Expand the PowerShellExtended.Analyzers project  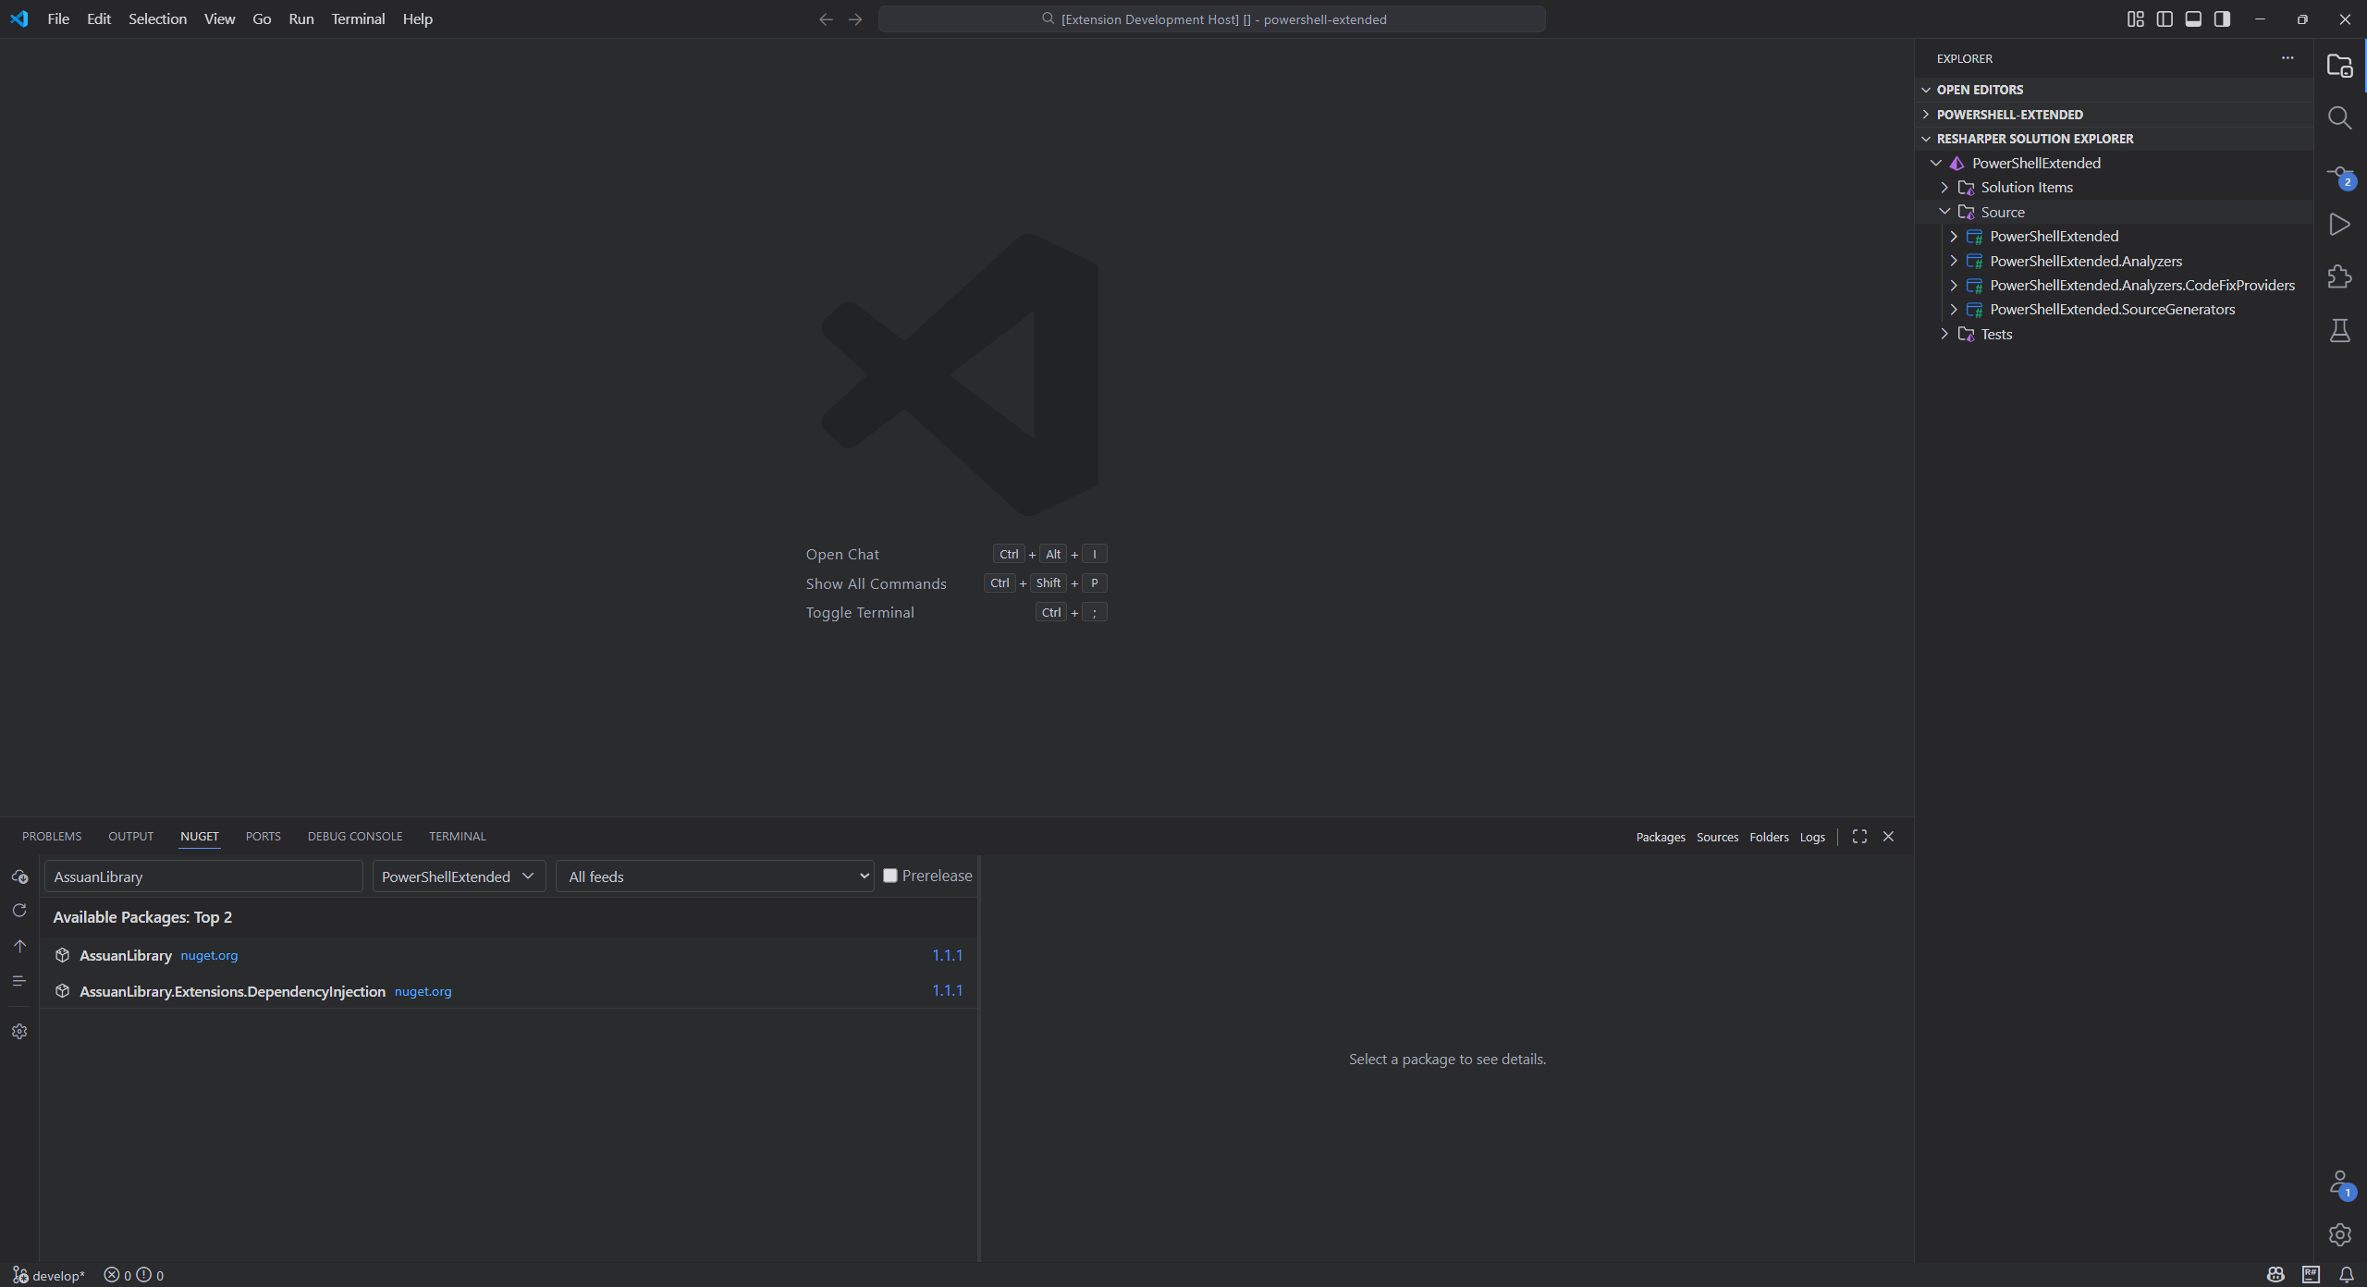(x=2114, y=261)
